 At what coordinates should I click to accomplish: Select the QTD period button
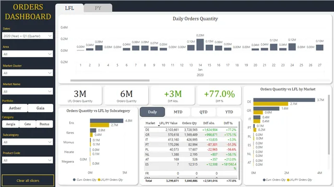[204, 112]
